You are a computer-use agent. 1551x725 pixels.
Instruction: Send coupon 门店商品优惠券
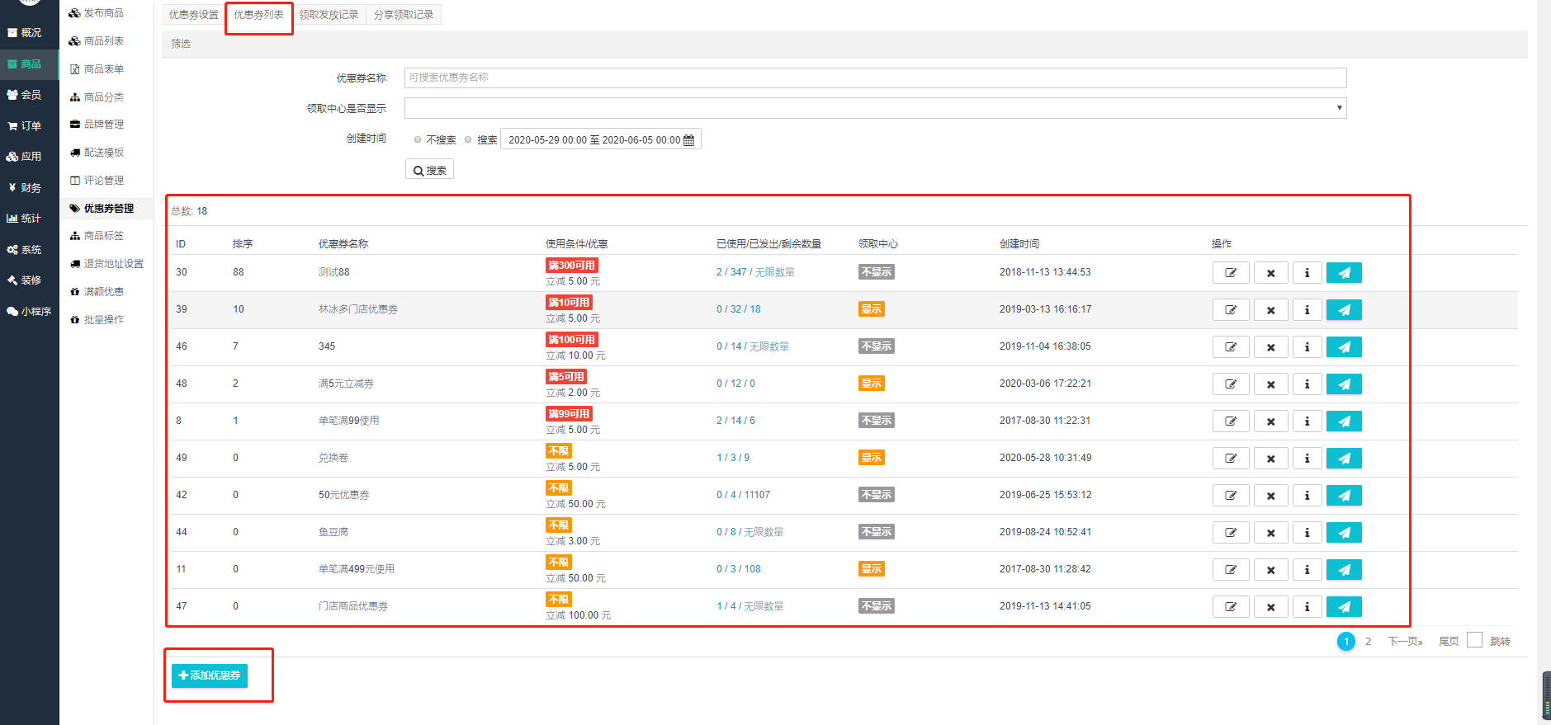tap(1344, 607)
